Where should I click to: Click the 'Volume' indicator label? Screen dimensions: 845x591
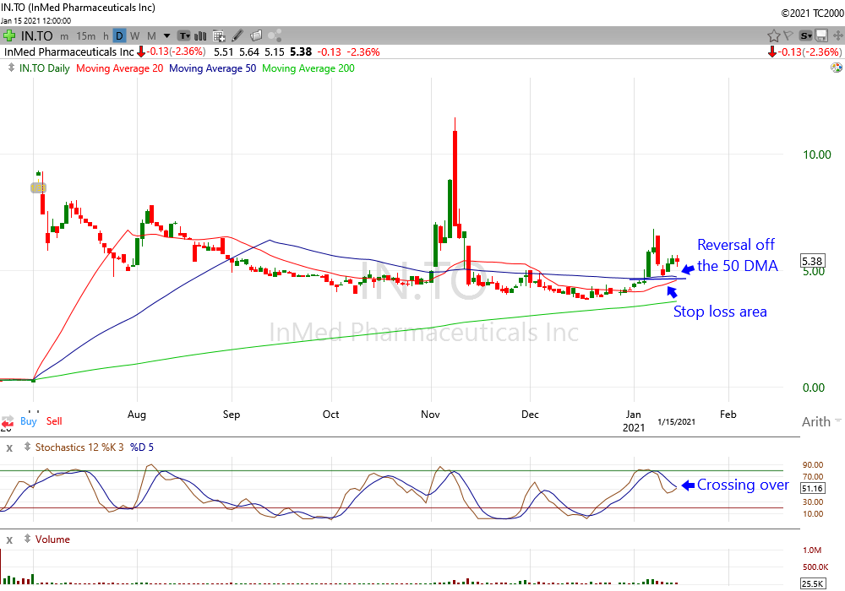(52, 539)
